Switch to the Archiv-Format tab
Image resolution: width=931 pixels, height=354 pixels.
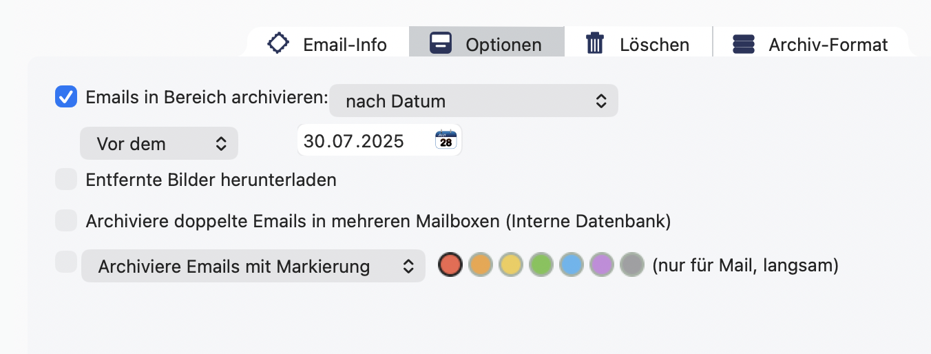click(811, 43)
